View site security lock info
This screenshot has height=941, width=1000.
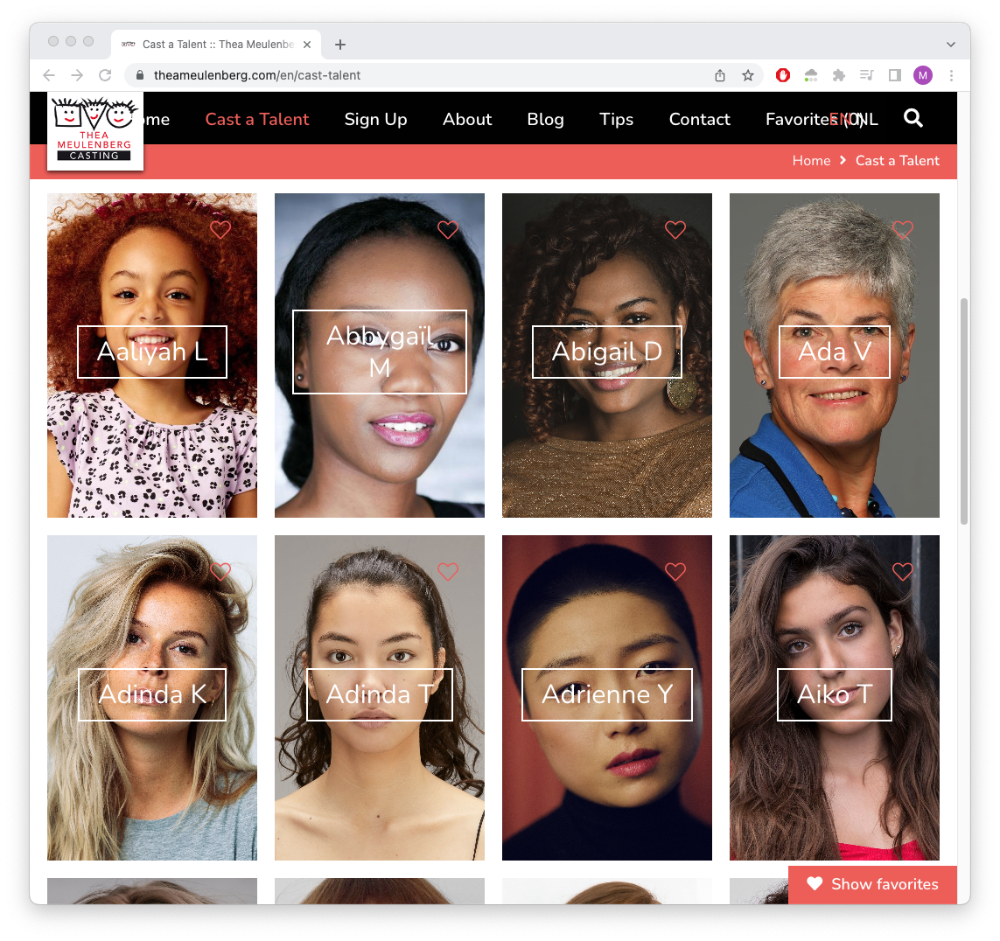click(140, 75)
